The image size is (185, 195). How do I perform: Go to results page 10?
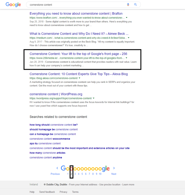point(100,174)
